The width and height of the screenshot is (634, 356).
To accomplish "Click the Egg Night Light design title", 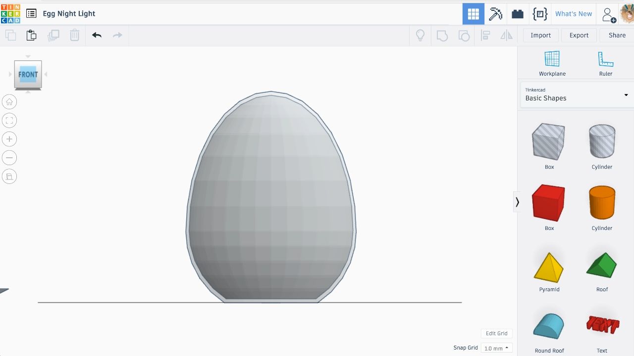I will [x=69, y=14].
